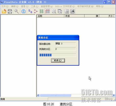Screen dimensions: 116x106
Task: Open the 文件(F) menu
Action: pyautogui.click(x=5, y=6)
